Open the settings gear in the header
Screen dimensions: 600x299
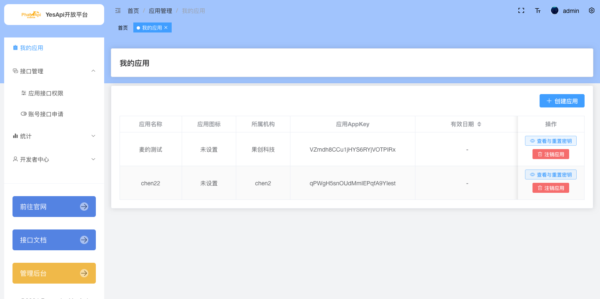pos(591,10)
